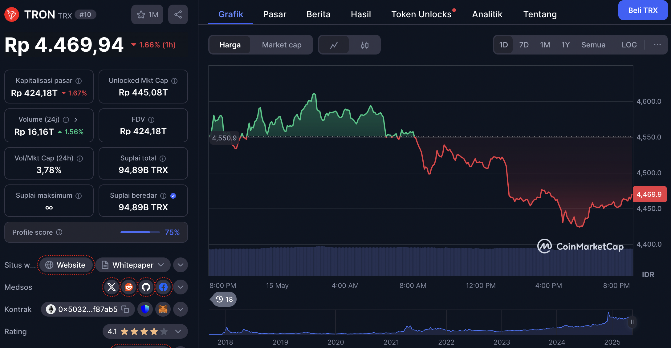Click the 1.66% (1h) price change
The height and width of the screenshot is (348, 671).
tap(153, 45)
